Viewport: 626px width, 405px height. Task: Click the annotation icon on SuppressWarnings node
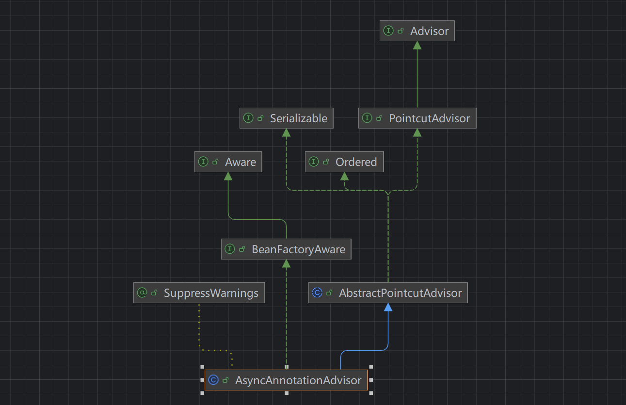(142, 293)
